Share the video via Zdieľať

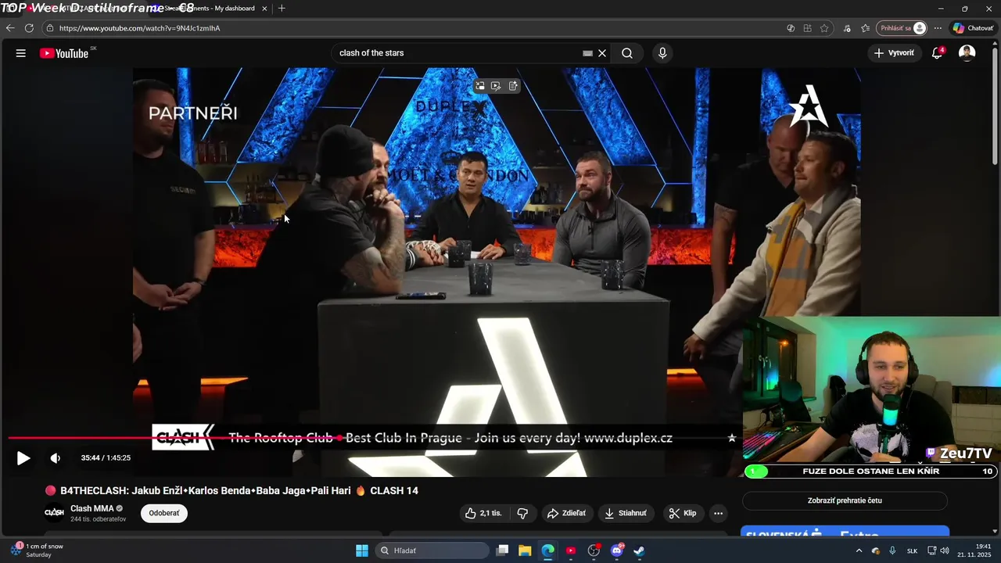click(566, 513)
